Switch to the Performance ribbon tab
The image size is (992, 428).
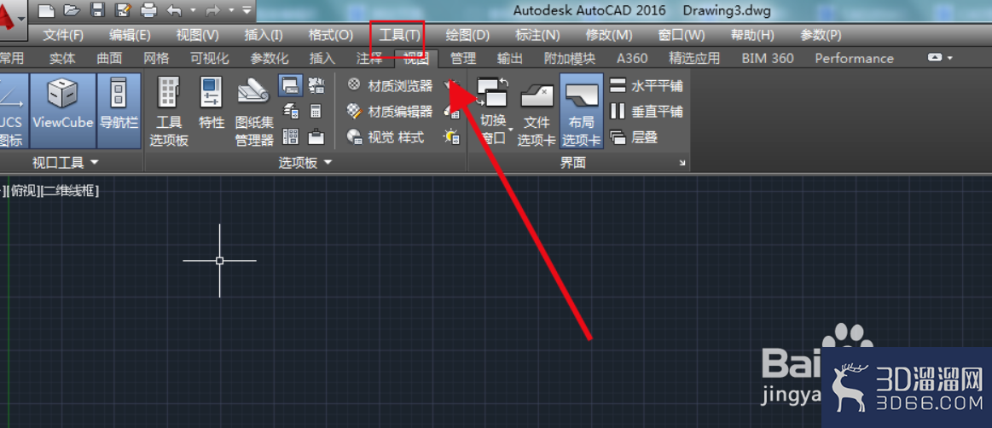coord(854,58)
